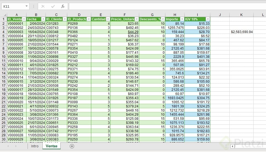Add a new sheet with plus icon

(72, 146)
